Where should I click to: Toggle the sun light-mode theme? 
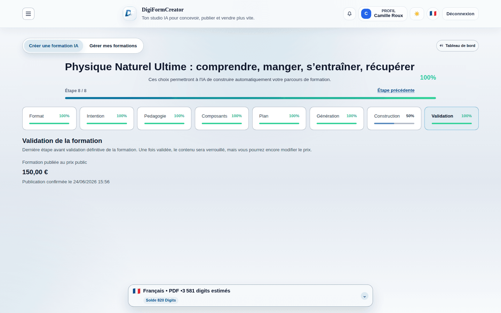tap(417, 14)
